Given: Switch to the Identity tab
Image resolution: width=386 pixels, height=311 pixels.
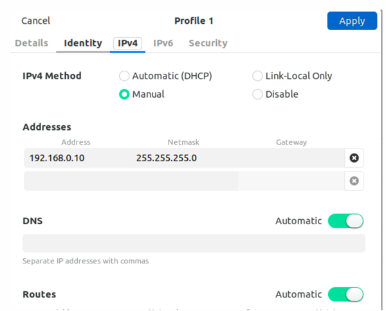Looking at the screenshot, I should tap(83, 43).
